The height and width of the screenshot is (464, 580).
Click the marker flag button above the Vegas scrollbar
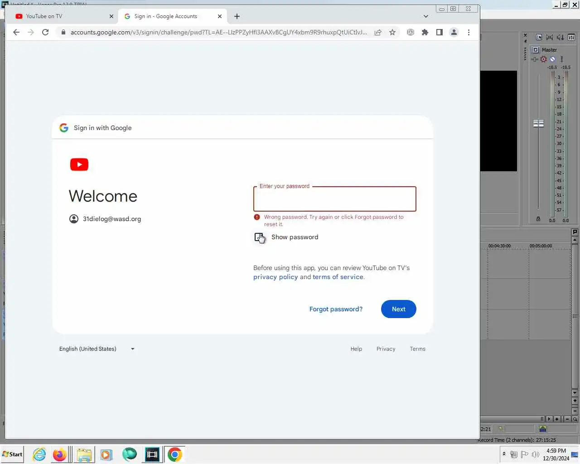(x=575, y=232)
